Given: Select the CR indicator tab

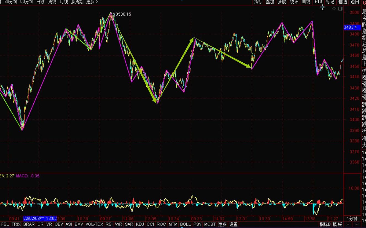Looking at the screenshot, I should (x=41, y=224).
